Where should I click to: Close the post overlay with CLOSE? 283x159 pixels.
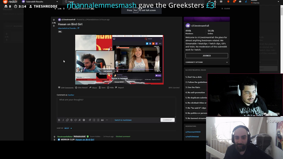coord(226,9)
